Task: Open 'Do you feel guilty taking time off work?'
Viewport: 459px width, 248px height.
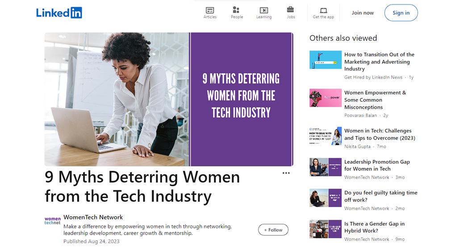Action: [x=381, y=197]
